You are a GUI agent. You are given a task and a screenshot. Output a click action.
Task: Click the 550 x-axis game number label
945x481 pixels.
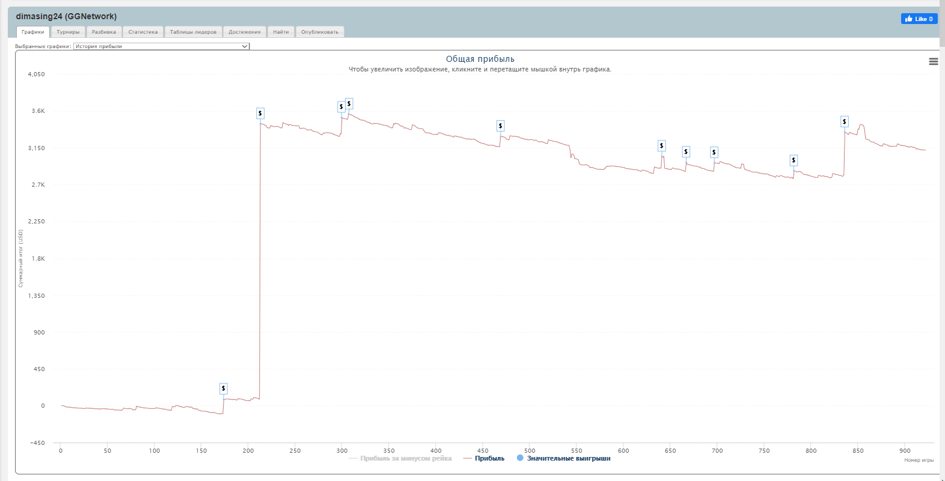(576, 450)
